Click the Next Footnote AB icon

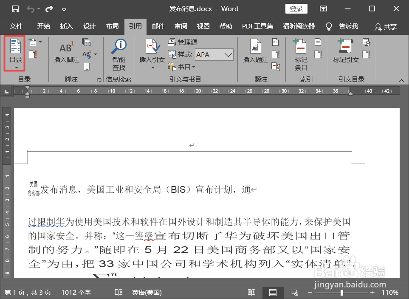tap(87, 54)
